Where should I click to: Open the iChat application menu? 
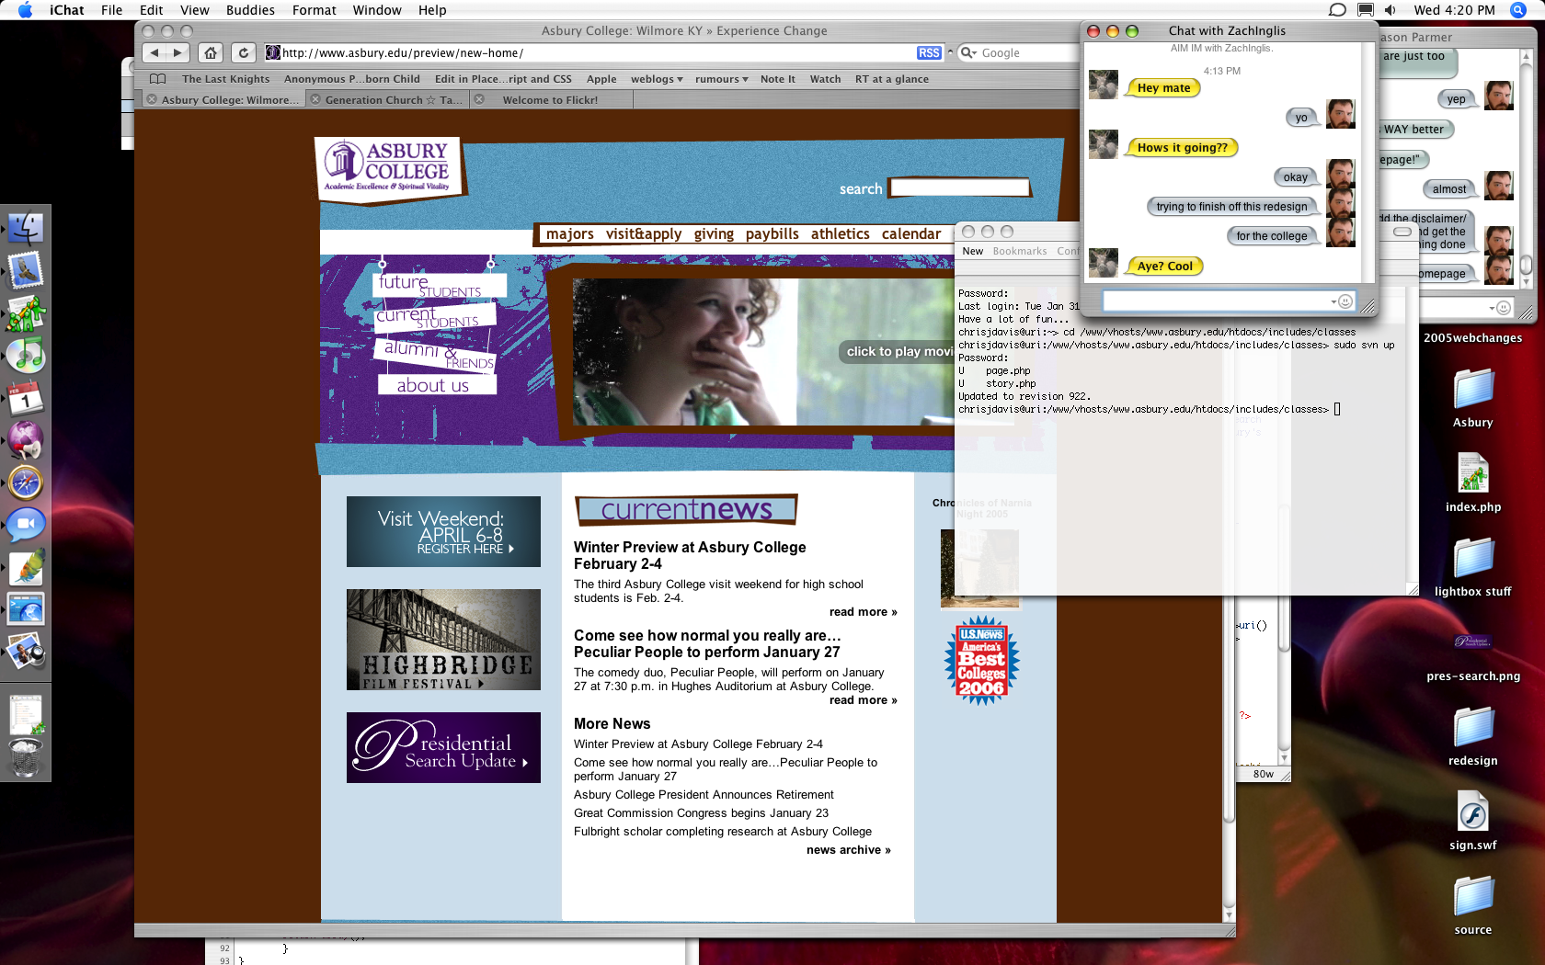(67, 10)
